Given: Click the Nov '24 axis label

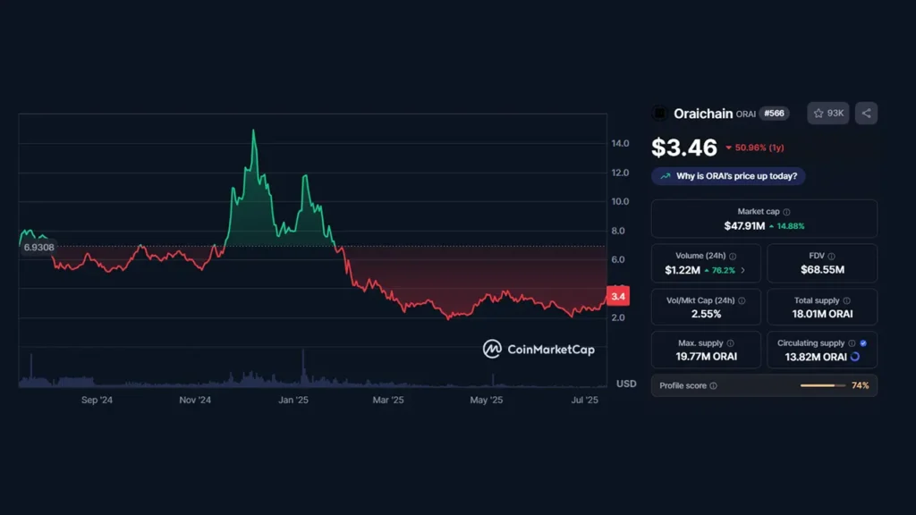Looking at the screenshot, I should click(195, 400).
